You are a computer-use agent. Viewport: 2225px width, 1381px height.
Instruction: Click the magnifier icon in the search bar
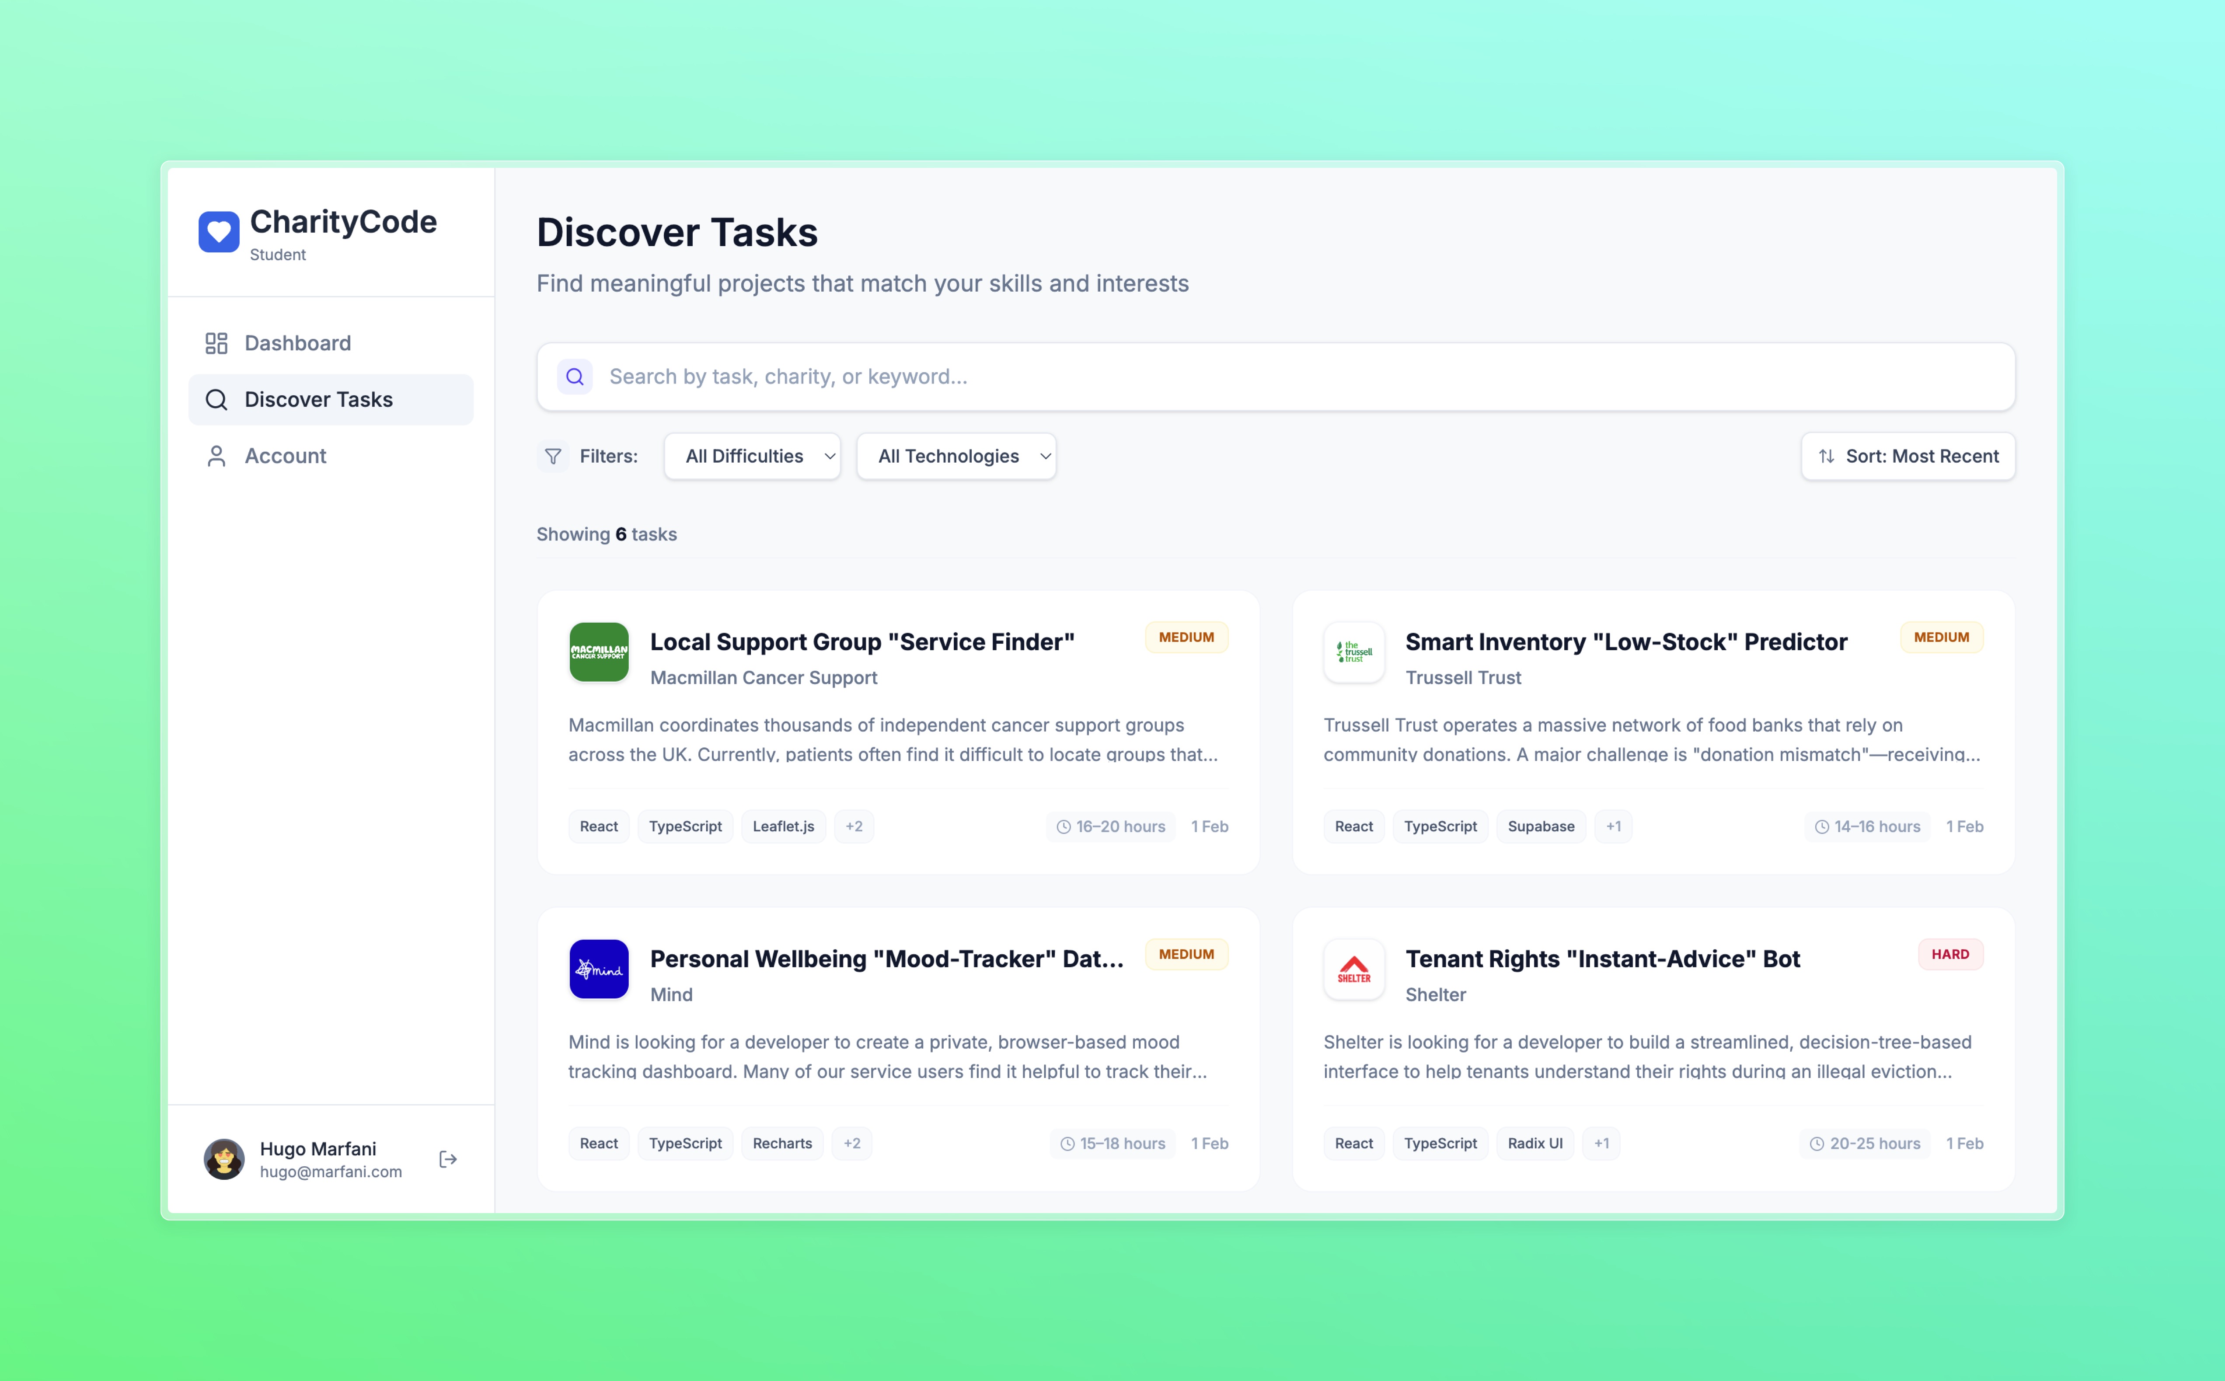[575, 377]
